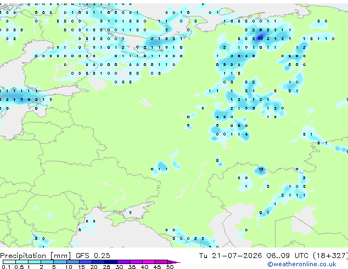Viewport: 348px width, 269px height.
Task: Click the "30" legend scale label
Action: [119, 267]
